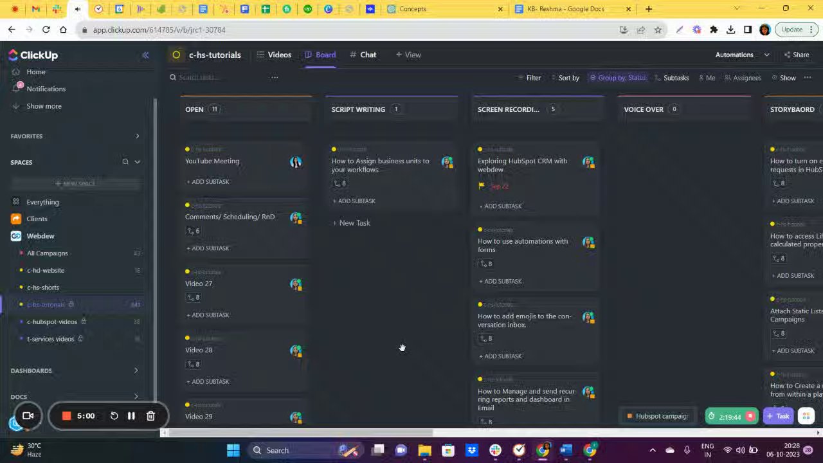Create a new task with + Task button

pos(777,416)
